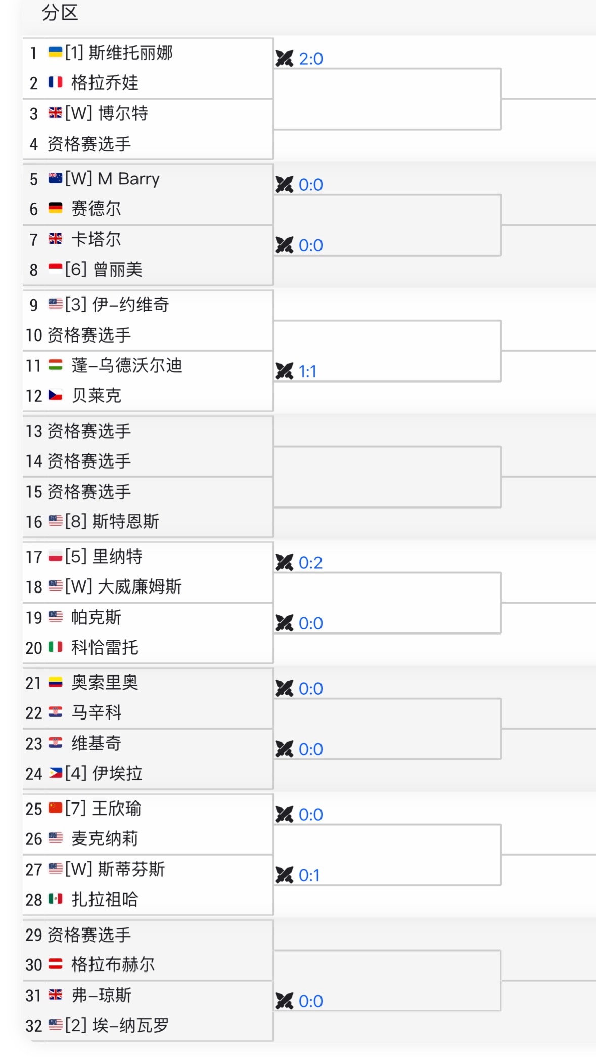
Task: Click the Mexico flag beside 扎拉祖哈
Action: (x=55, y=899)
